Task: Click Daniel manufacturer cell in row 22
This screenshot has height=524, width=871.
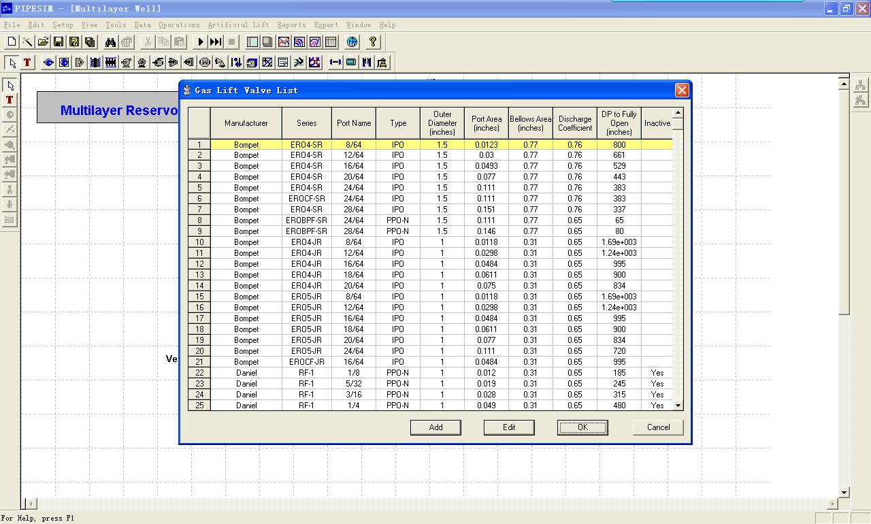Action: (x=246, y=373)
